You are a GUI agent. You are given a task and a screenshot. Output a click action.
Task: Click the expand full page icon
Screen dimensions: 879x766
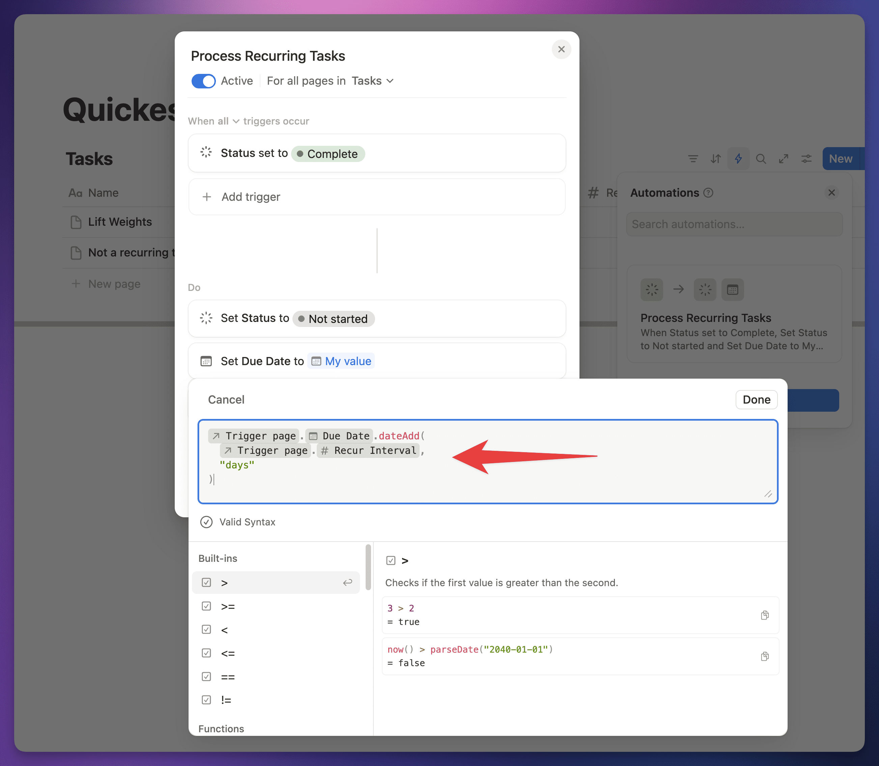(783, 159)
